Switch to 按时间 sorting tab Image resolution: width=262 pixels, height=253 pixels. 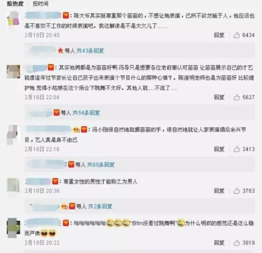[40, 3]
